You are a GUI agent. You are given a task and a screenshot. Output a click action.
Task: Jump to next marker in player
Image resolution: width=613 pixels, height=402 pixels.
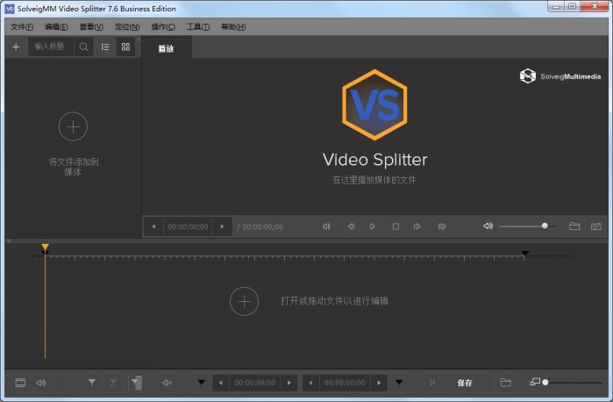[442, 226]
